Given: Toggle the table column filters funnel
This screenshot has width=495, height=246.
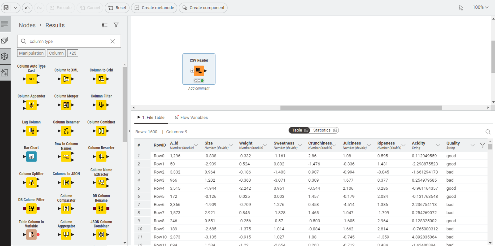Looking at the screenshot, I should click(x=483, y=145).
